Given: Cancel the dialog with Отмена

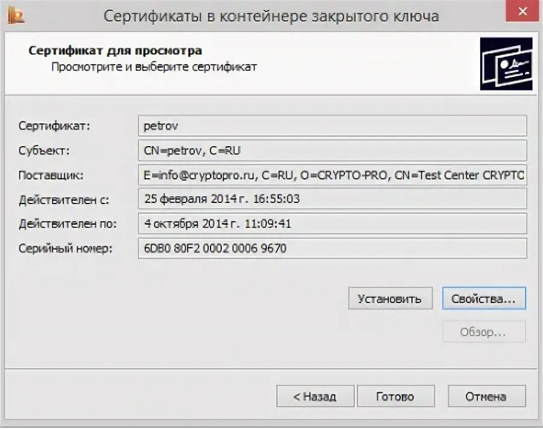Looking at the screenshot, I should coord(486,396).
